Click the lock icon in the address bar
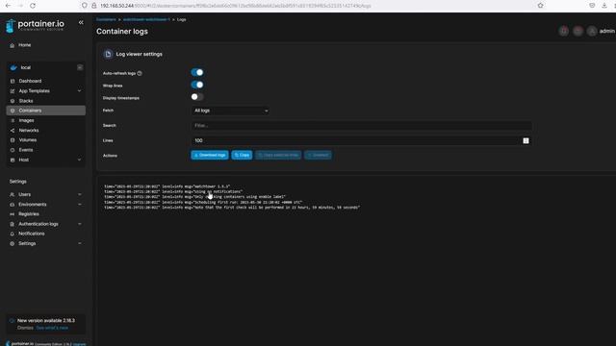Image resolution: width=616 pixels, height=346 pixels. tap(94, 6)
